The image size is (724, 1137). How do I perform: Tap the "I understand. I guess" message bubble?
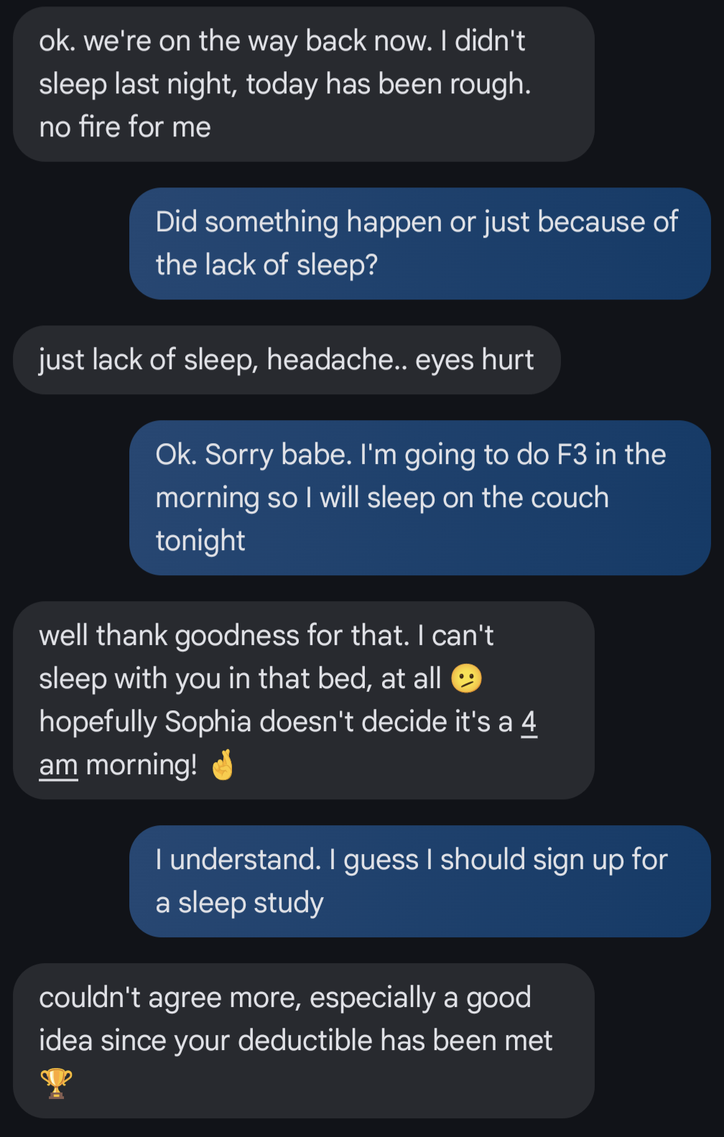click(x=419, y=881)
